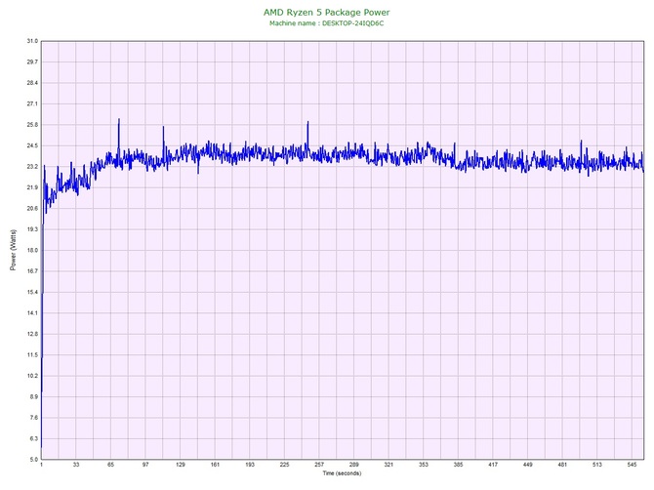Click the 16.7 y-axis tick label

32,271
